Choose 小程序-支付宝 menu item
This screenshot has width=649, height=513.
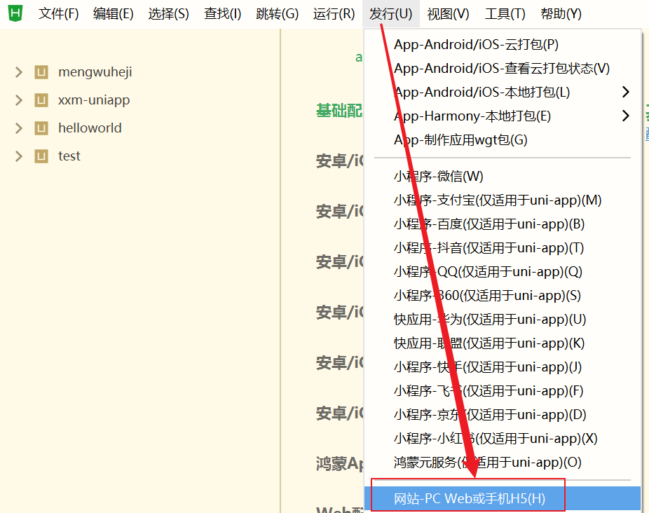pos(503,200)
